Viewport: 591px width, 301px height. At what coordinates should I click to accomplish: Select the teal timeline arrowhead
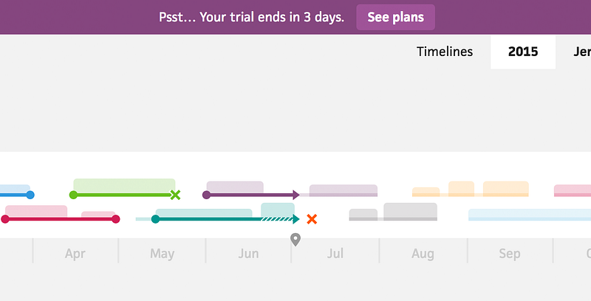tap(296, 219)
